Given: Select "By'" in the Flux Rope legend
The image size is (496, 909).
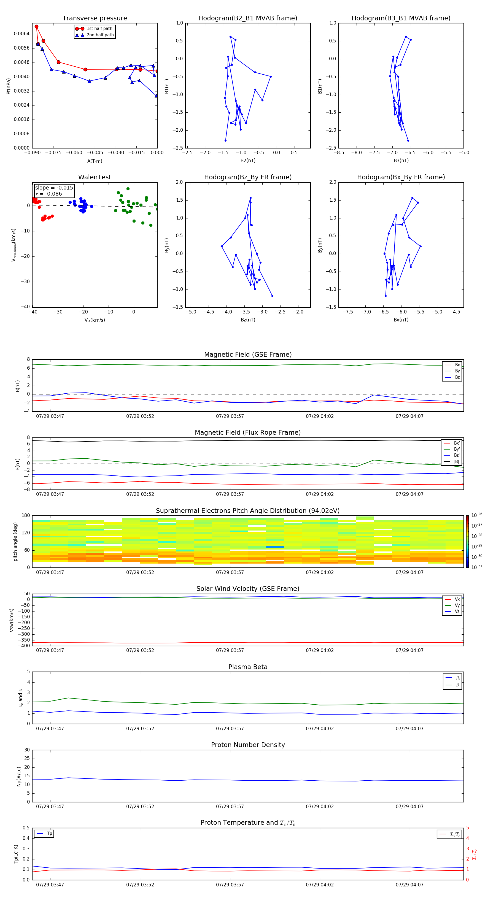Looking at the screenshot, I should pyautogui.click(x=452, y=449).
